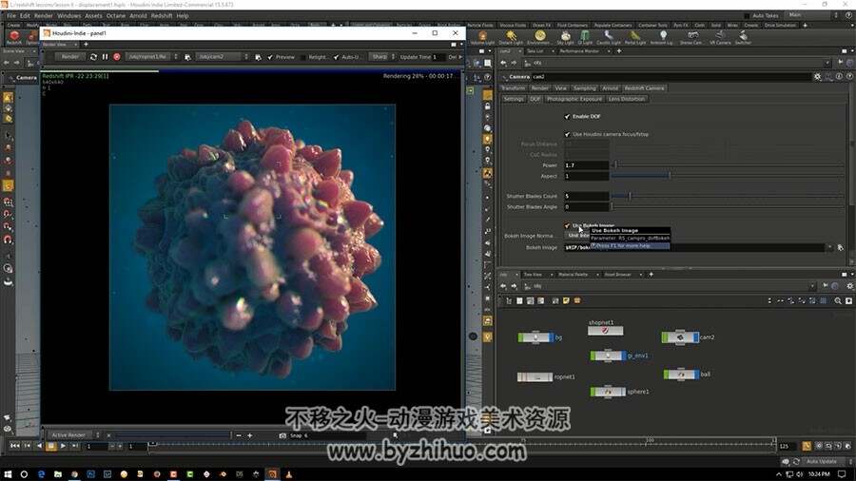
Task: Open the Camera parameter gear menu
Action: click(817, 77)
